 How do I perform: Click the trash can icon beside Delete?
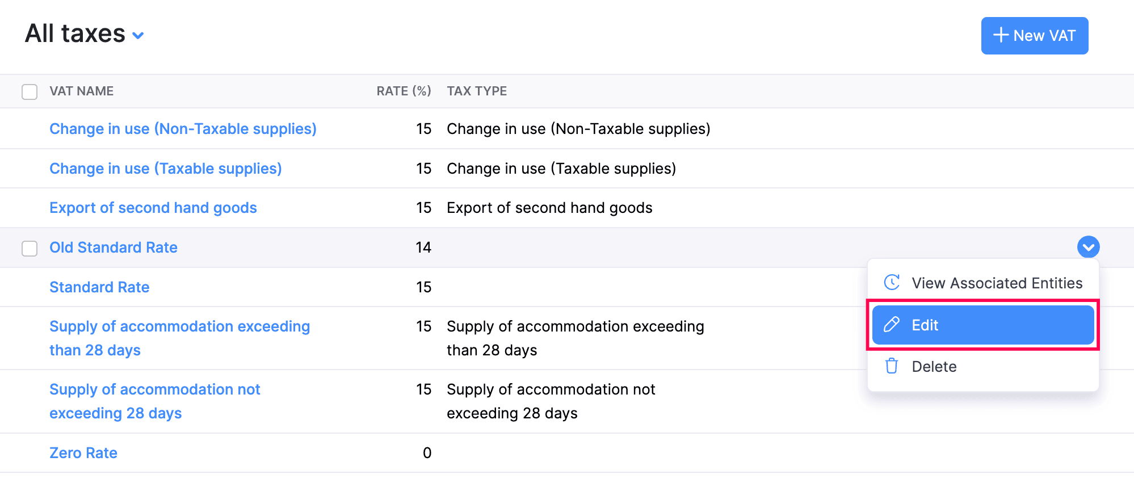tap(892, 366)
